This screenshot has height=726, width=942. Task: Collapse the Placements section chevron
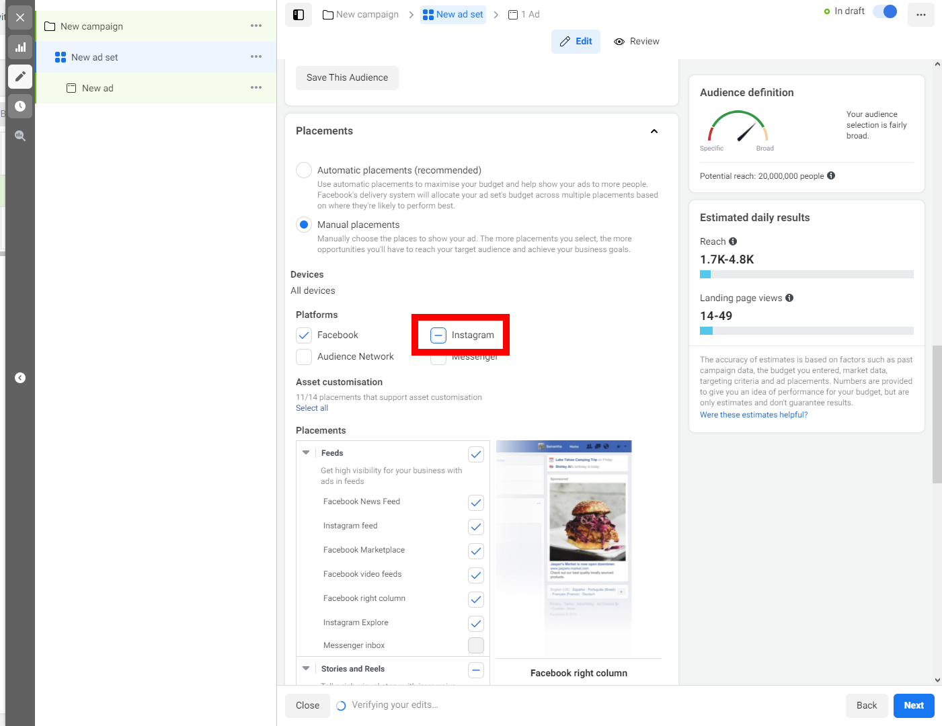point(654,131)
